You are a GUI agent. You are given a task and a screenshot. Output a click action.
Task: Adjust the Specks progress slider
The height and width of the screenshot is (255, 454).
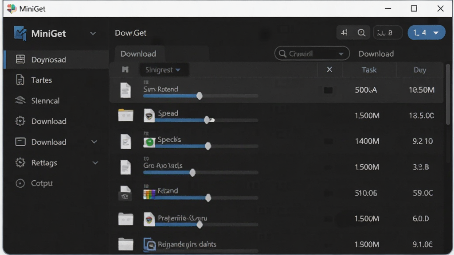pyautogui.click(x=208, y=146)
